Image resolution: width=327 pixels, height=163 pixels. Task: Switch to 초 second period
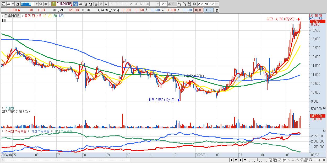101,4
